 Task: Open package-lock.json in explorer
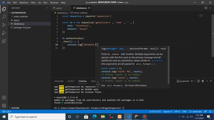pyautogui.click(x=29, y=27)
